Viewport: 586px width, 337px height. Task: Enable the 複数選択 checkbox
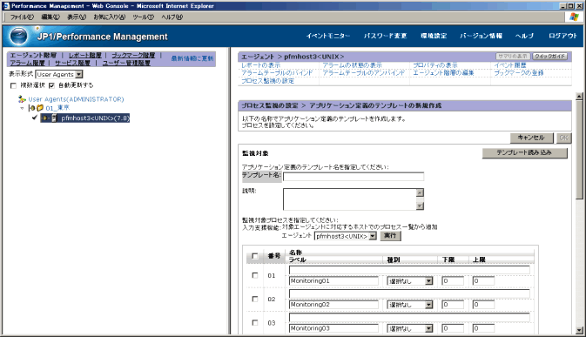(13, 85)
